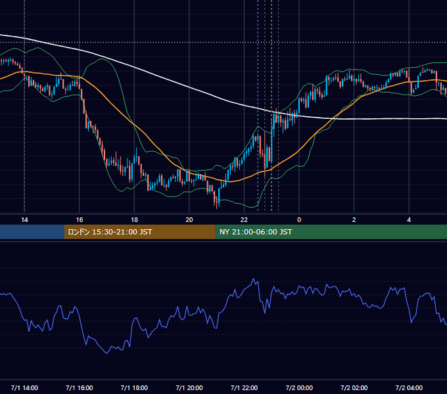Click the '14' hour label on the price chart axis
447x394 pixels.
24,220
